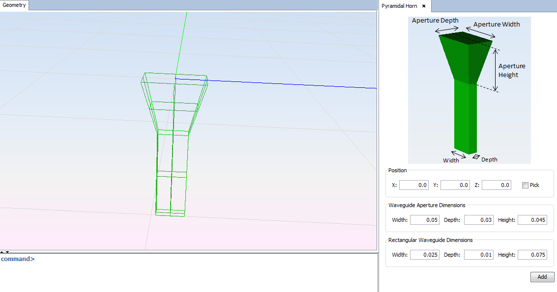The image size is (557, 292).
Task: Click the Rectangular Waveguide Depth field
Action: click(x=478, y=255)
